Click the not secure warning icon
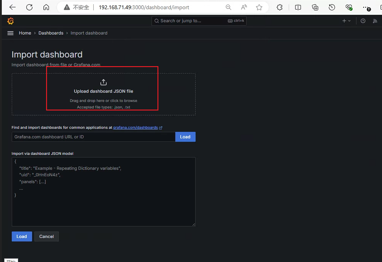The width and height of the screenshot is (382, 262). (67, 7)
